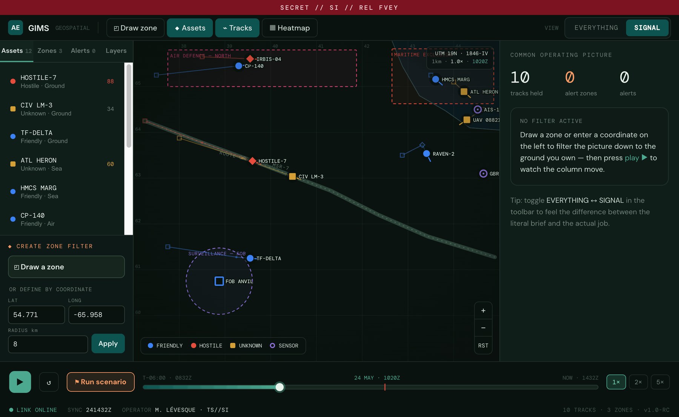The image size is (679, 417).
Task: Open the Alerts tab
Action: [83, 50]
